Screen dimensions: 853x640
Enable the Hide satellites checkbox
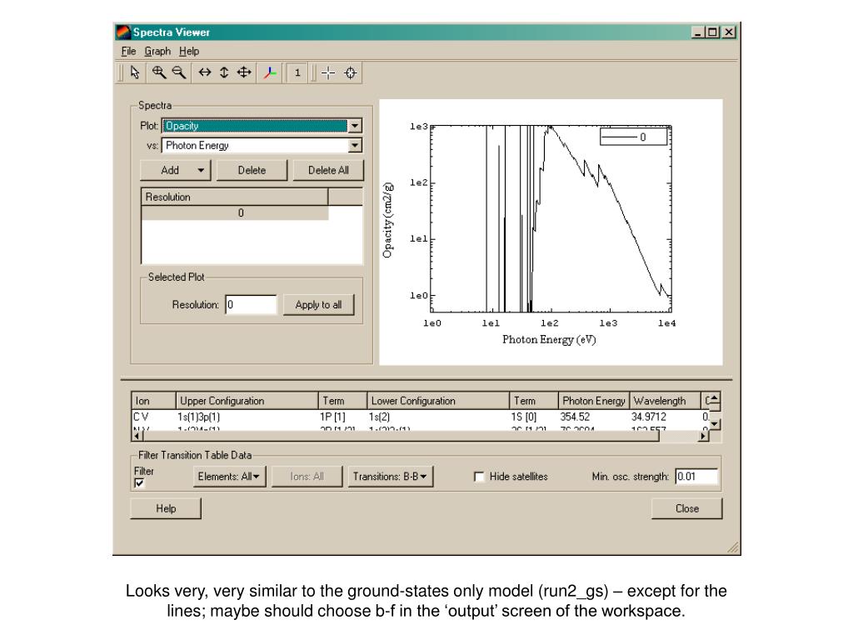(479, 477)
